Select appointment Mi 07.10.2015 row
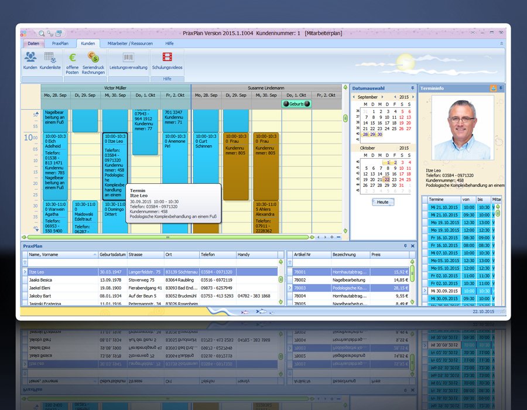 458,253
